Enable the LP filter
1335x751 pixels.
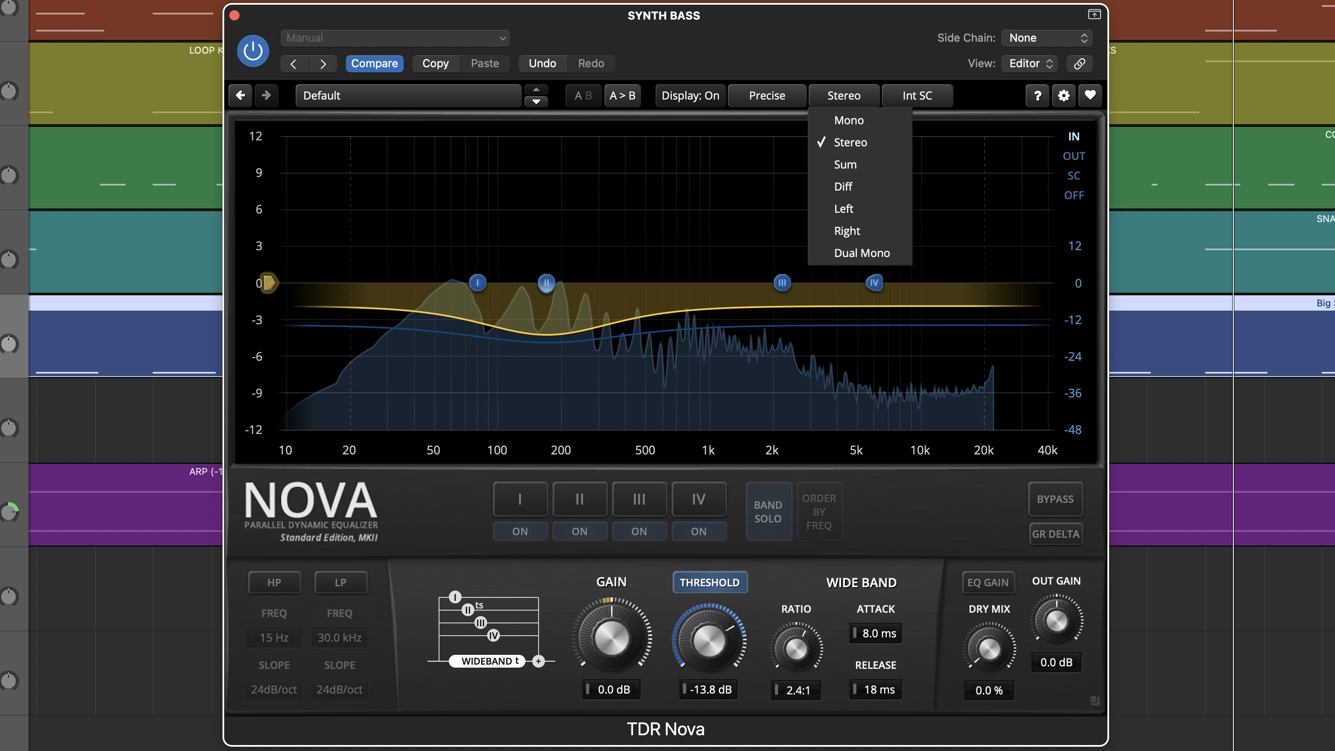(340, 583)
